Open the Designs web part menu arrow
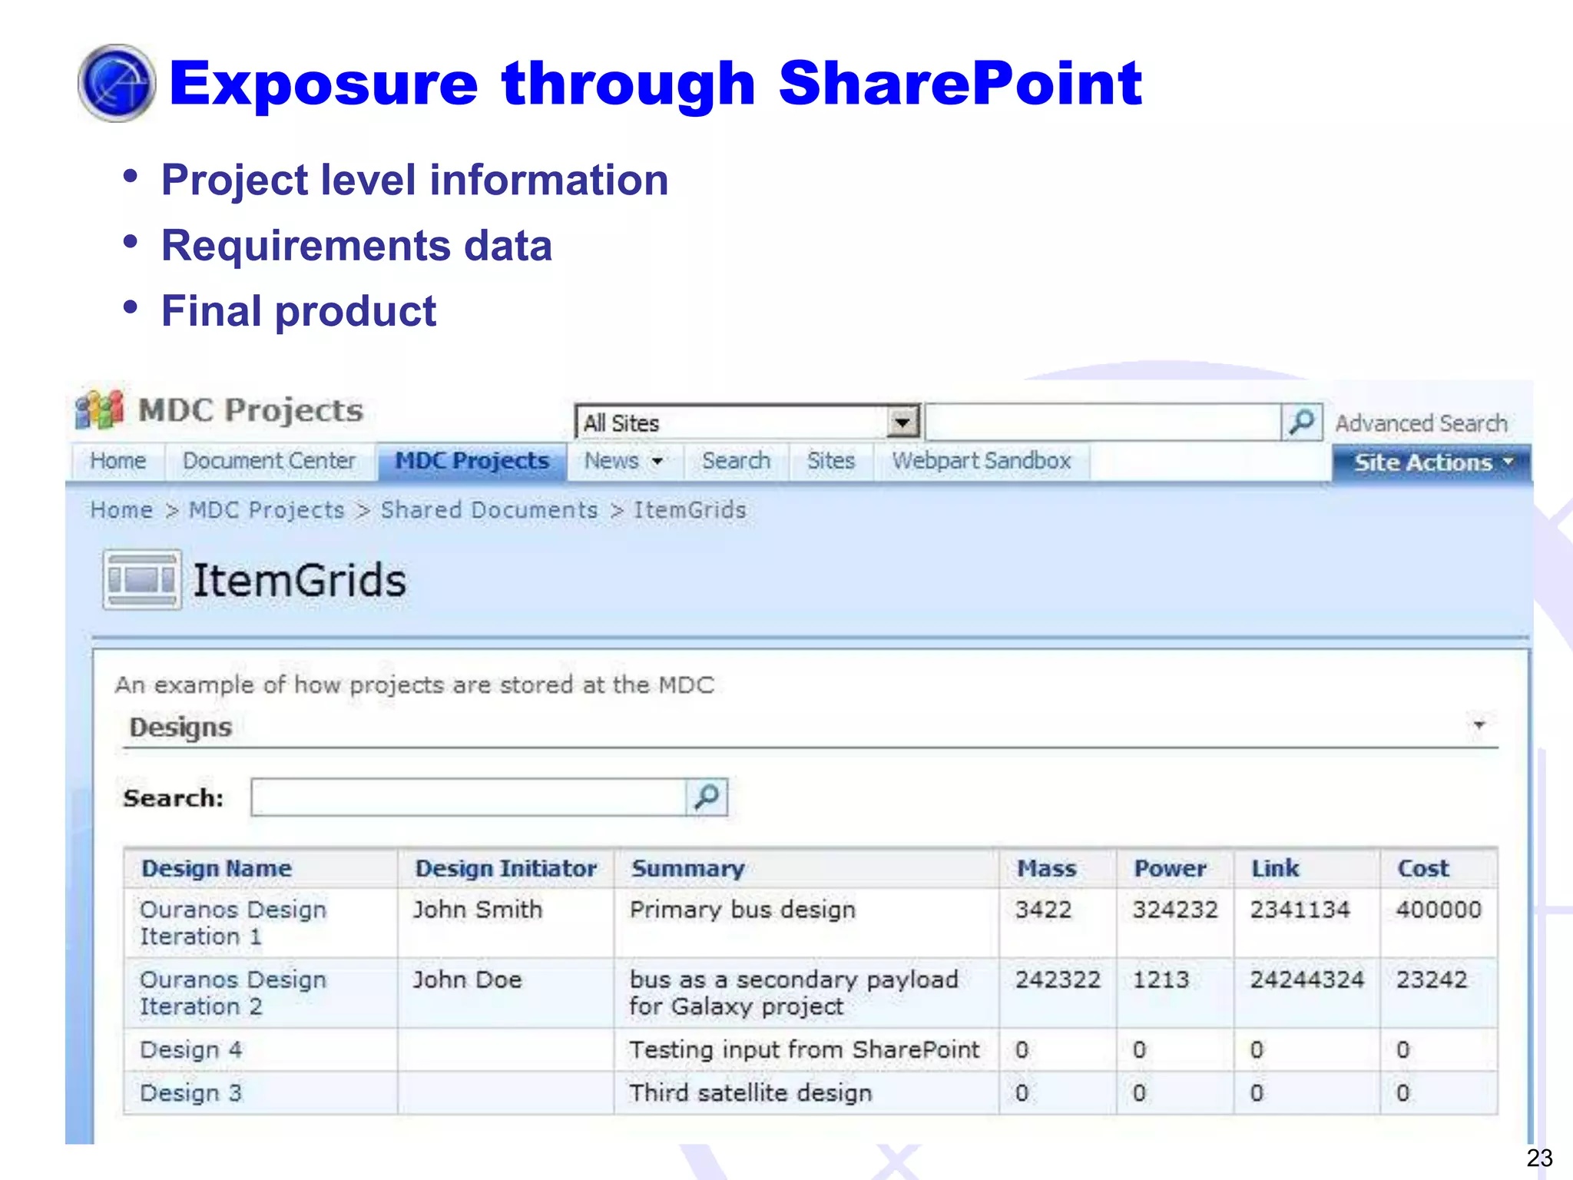 coord(1479,724)
